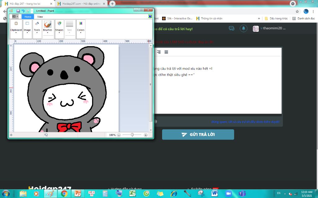Open notifications bell on Hoidap247
Image resolution: width=318 pixels, height=198 pixels.
243,28
